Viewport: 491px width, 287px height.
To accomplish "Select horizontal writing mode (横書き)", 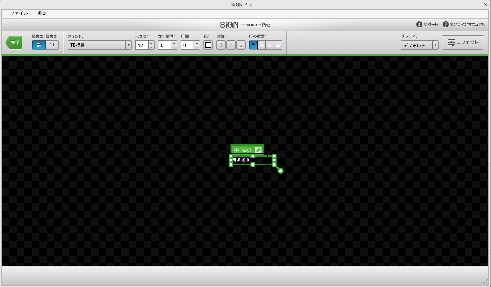I will click(39, 45).
